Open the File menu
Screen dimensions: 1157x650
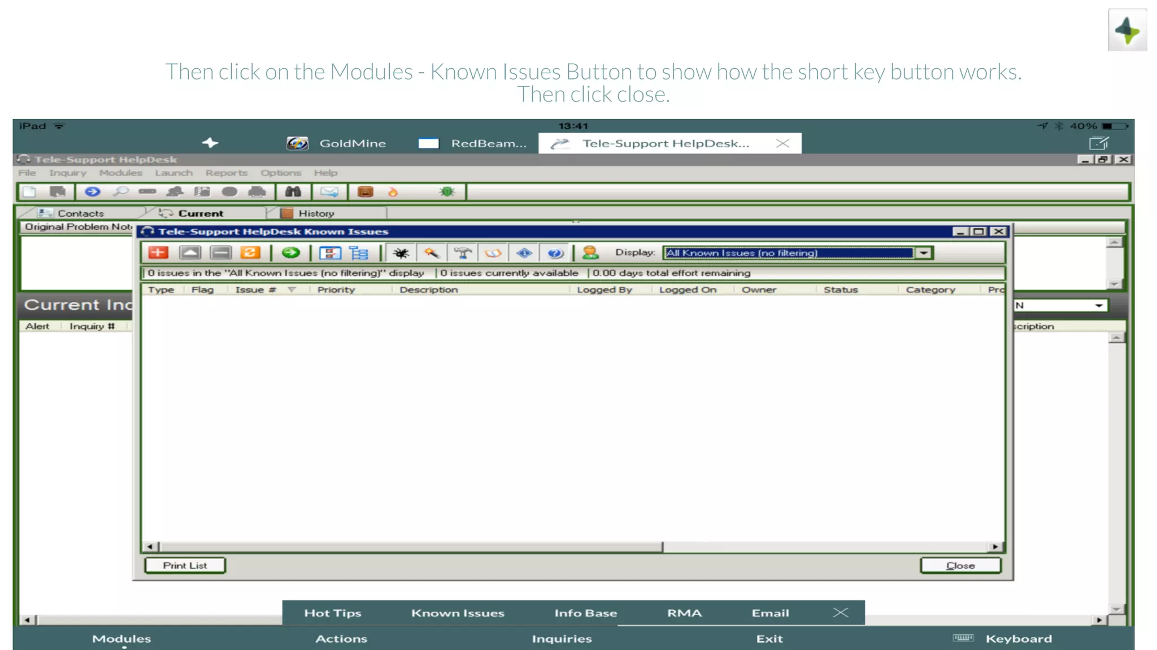pyautogui.click(x=27, y=173)
